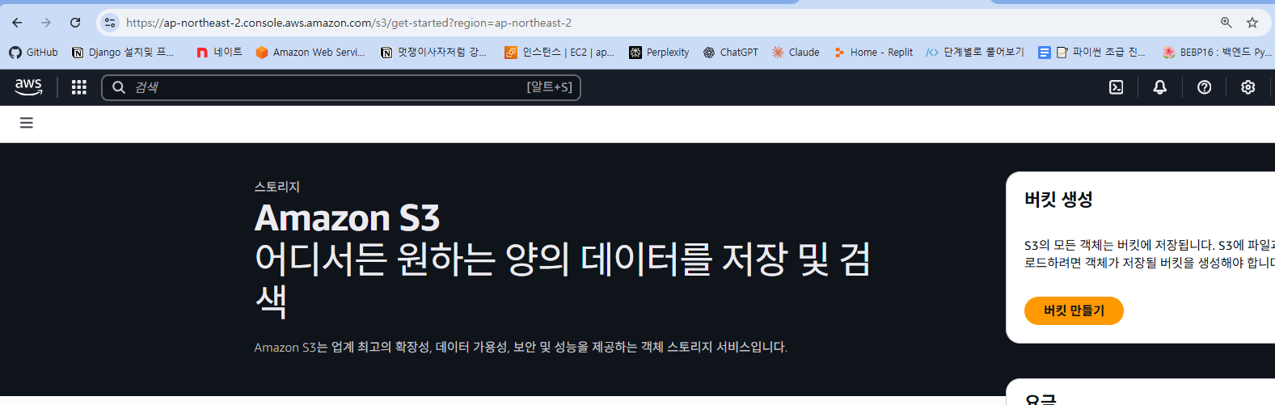The width and height of the screenshot is (1275, 405).
Task: Click the magnifier icon in AWS search
Action: [119, 87]
